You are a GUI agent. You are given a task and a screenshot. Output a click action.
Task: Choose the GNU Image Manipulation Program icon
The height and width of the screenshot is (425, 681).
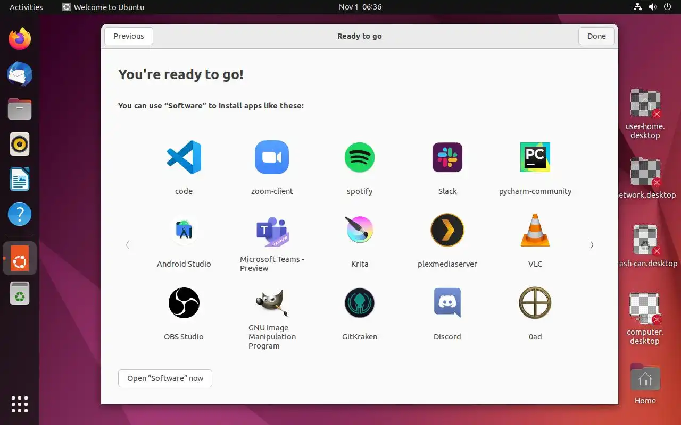tap(272, 303)
